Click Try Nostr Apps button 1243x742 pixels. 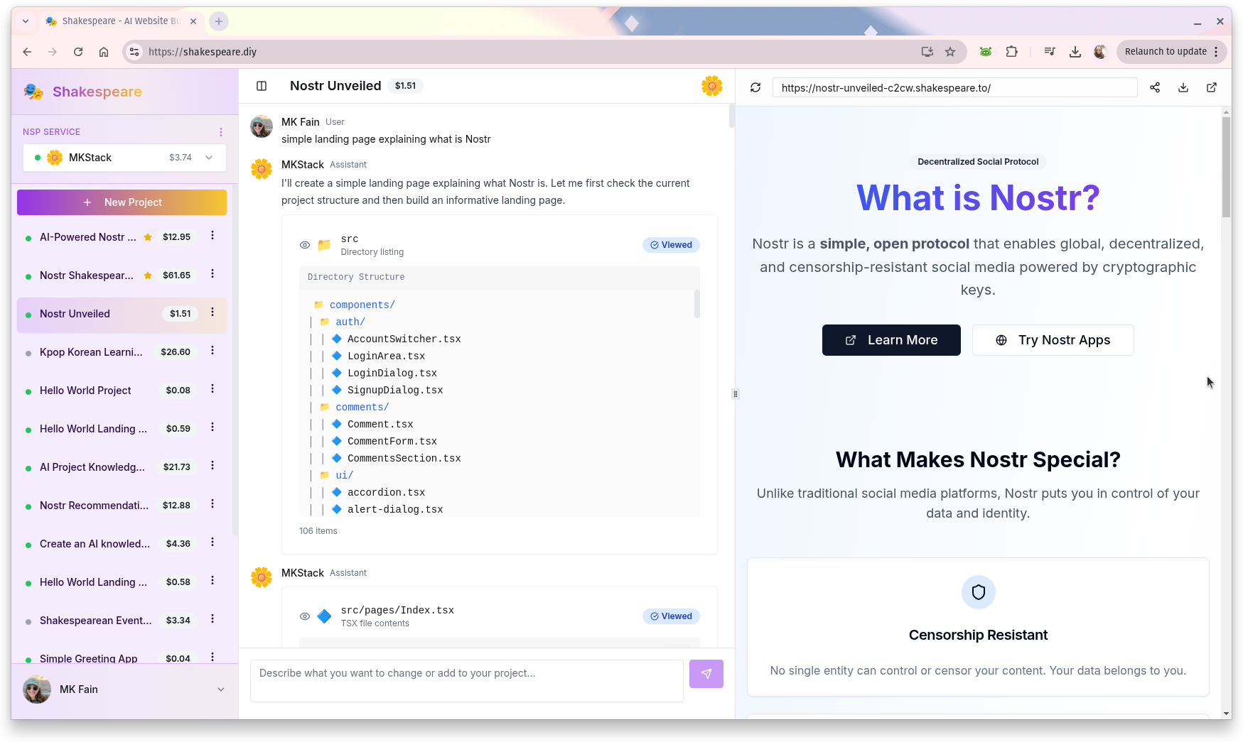click(x=1053, y=340)
